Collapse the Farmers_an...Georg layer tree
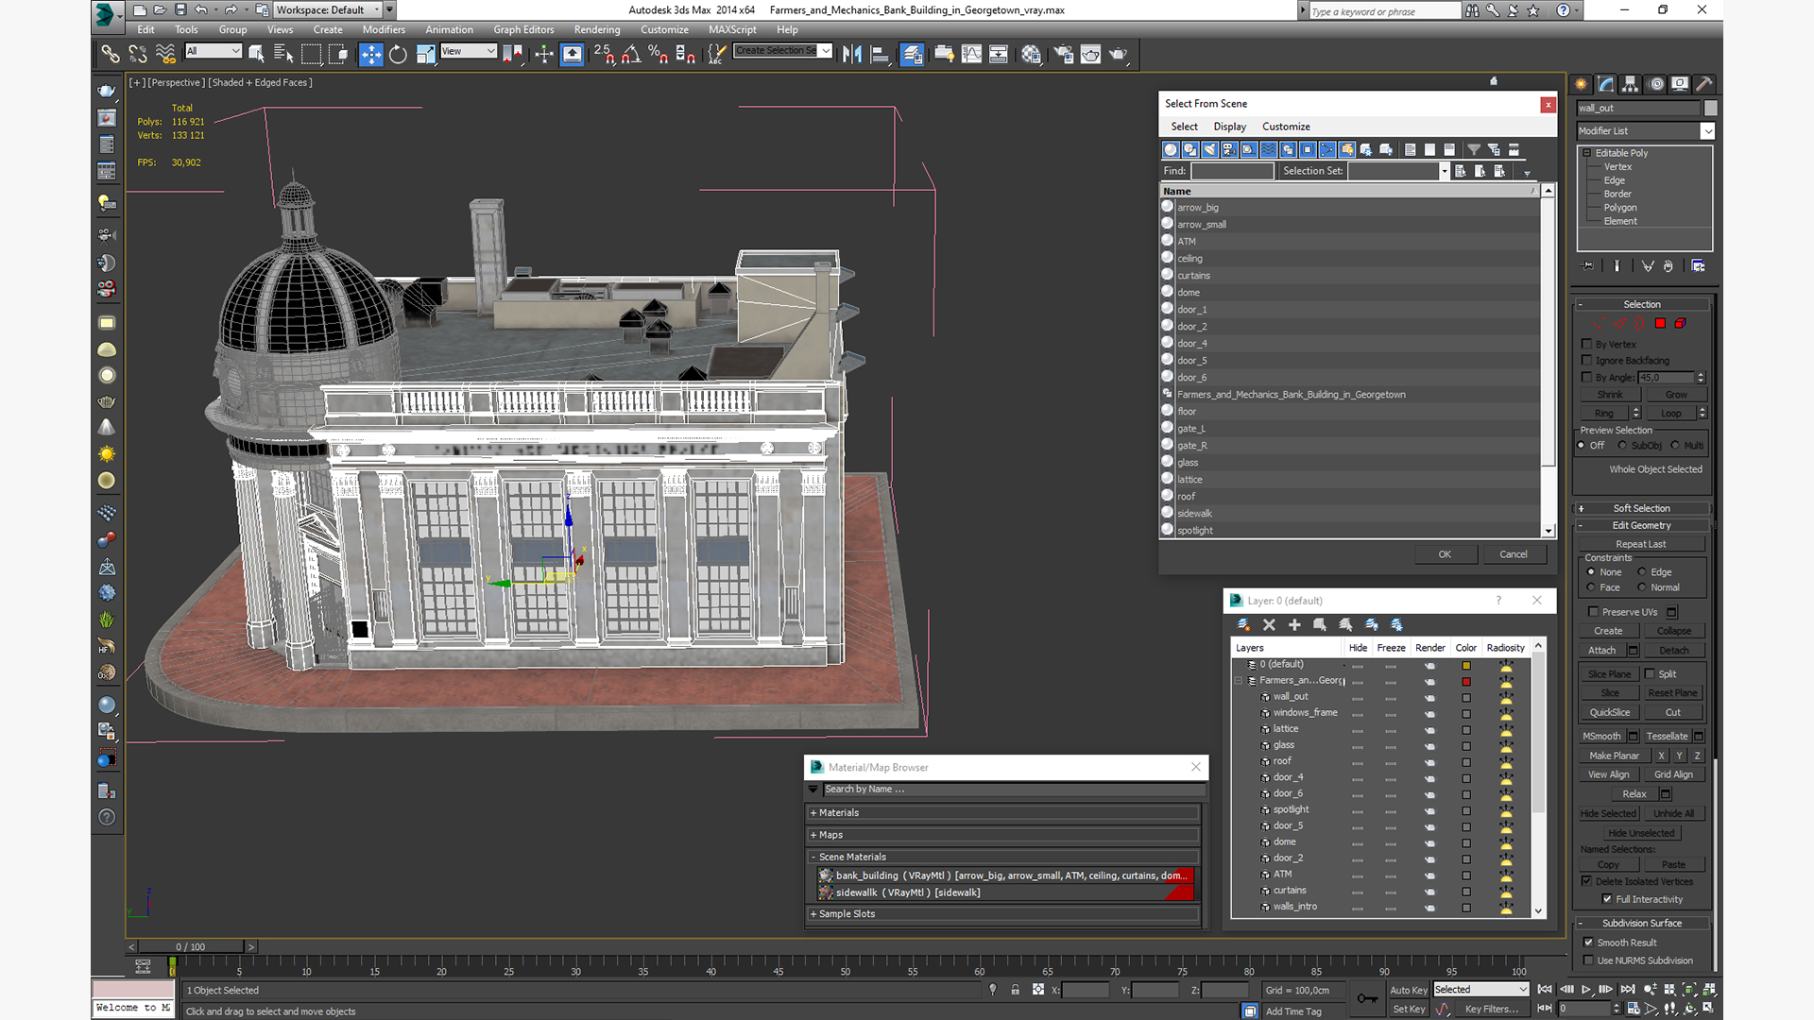The image size is (1814, 1020). pos(1239,681)
